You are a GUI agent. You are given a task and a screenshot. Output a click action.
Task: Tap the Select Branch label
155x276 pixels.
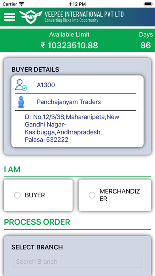(37, 247)
